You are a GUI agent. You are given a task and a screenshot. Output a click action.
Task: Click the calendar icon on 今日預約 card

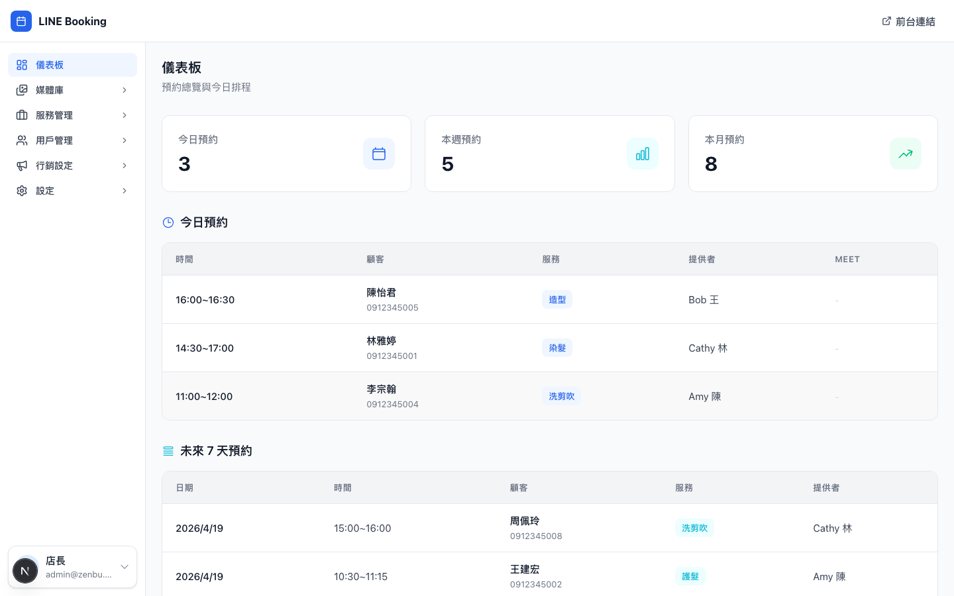[x=378, y=153]
